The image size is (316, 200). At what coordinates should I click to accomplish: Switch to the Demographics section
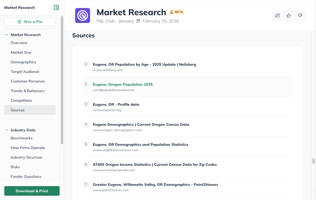[23, 62]
